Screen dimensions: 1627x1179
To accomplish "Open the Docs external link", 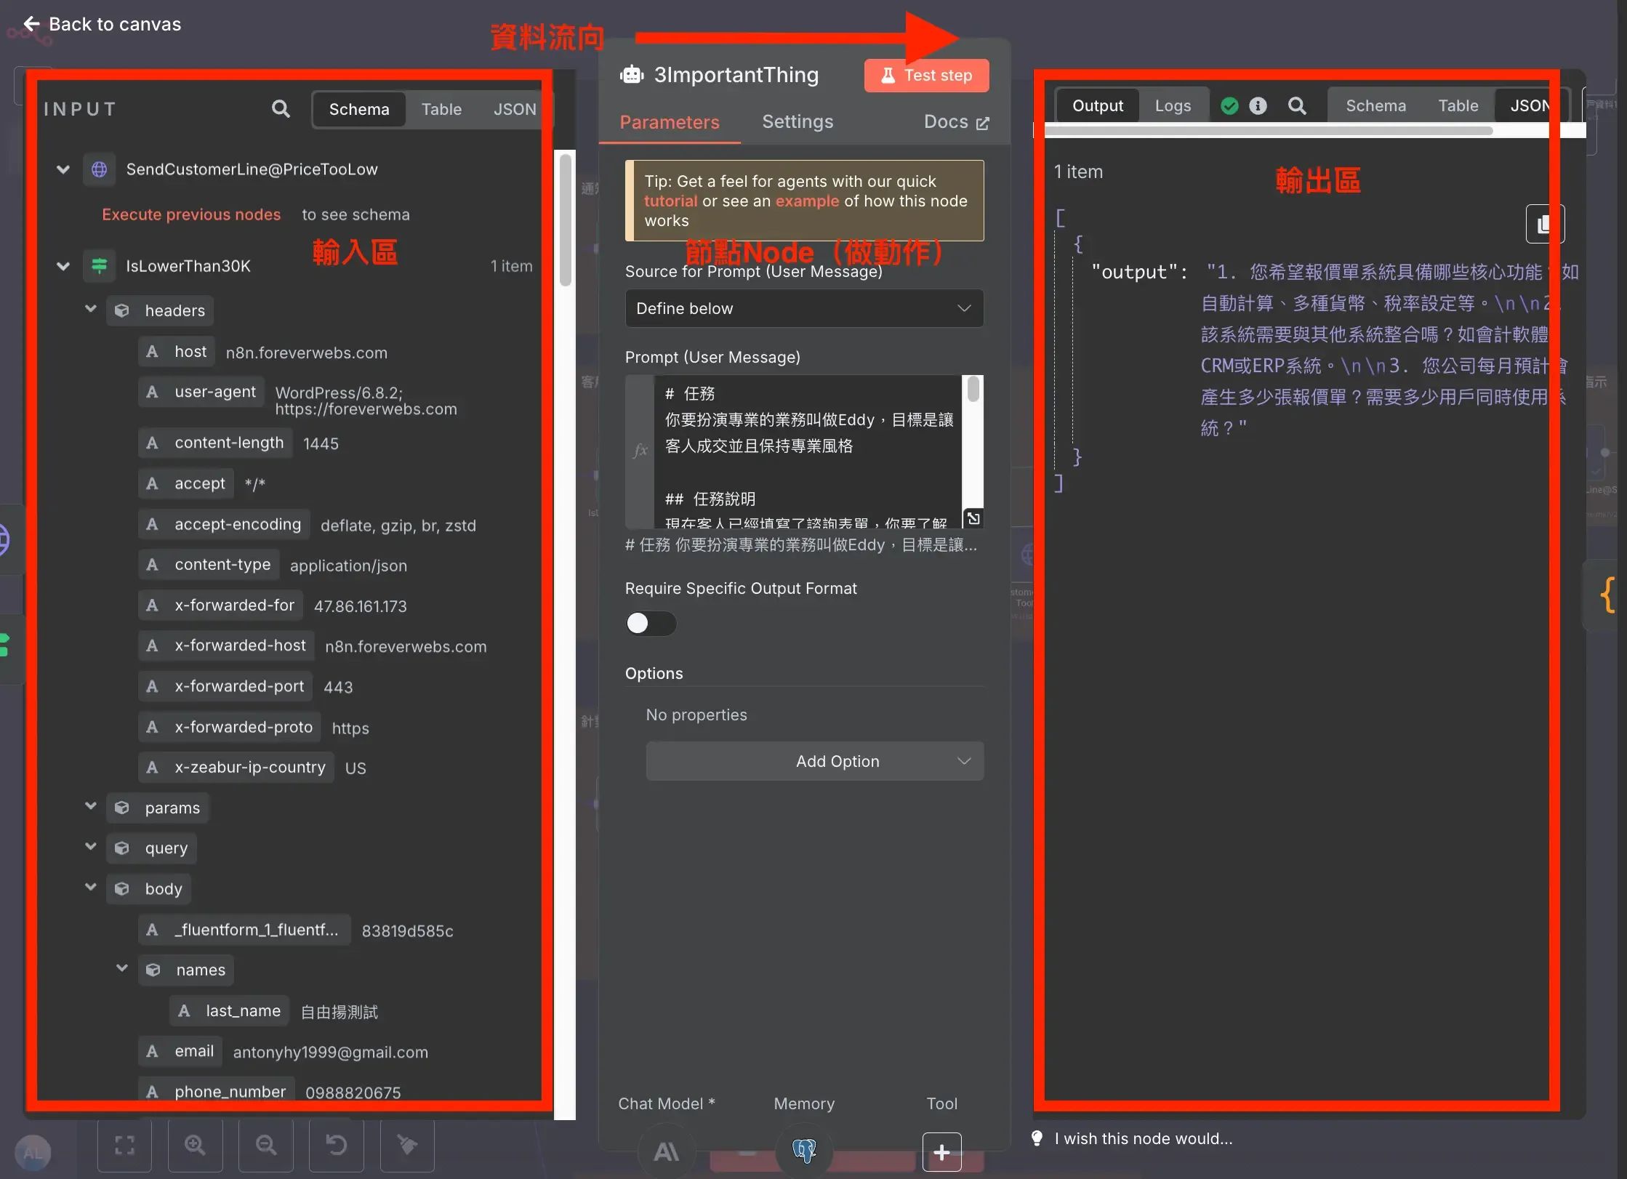I will [x=956, y=122].
